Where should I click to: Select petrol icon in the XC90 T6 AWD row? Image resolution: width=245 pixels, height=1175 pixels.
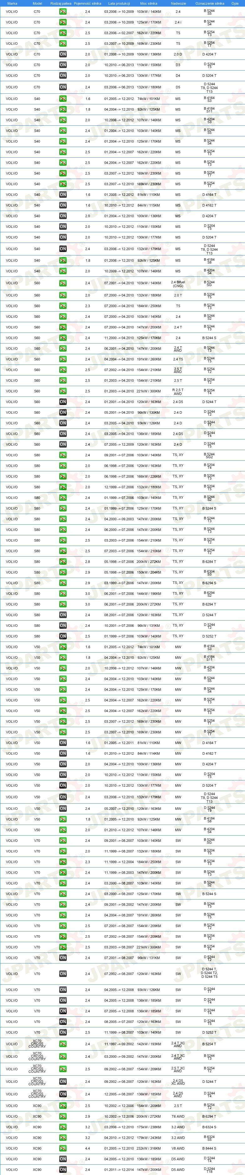pos(63,1117)
